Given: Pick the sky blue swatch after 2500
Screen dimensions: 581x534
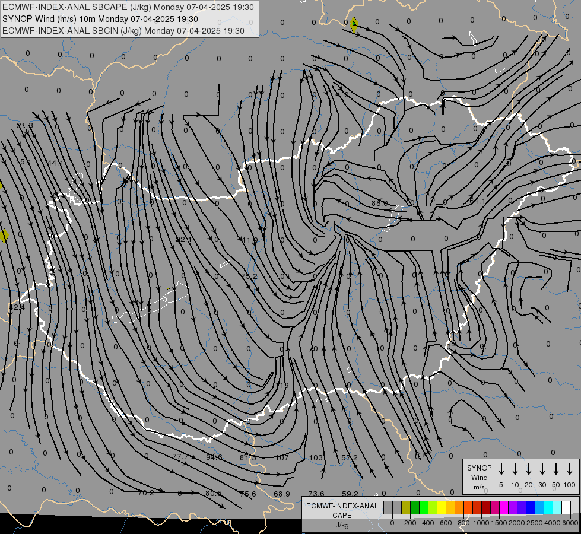Looking at the screenshot, I should tap(539, 508).
